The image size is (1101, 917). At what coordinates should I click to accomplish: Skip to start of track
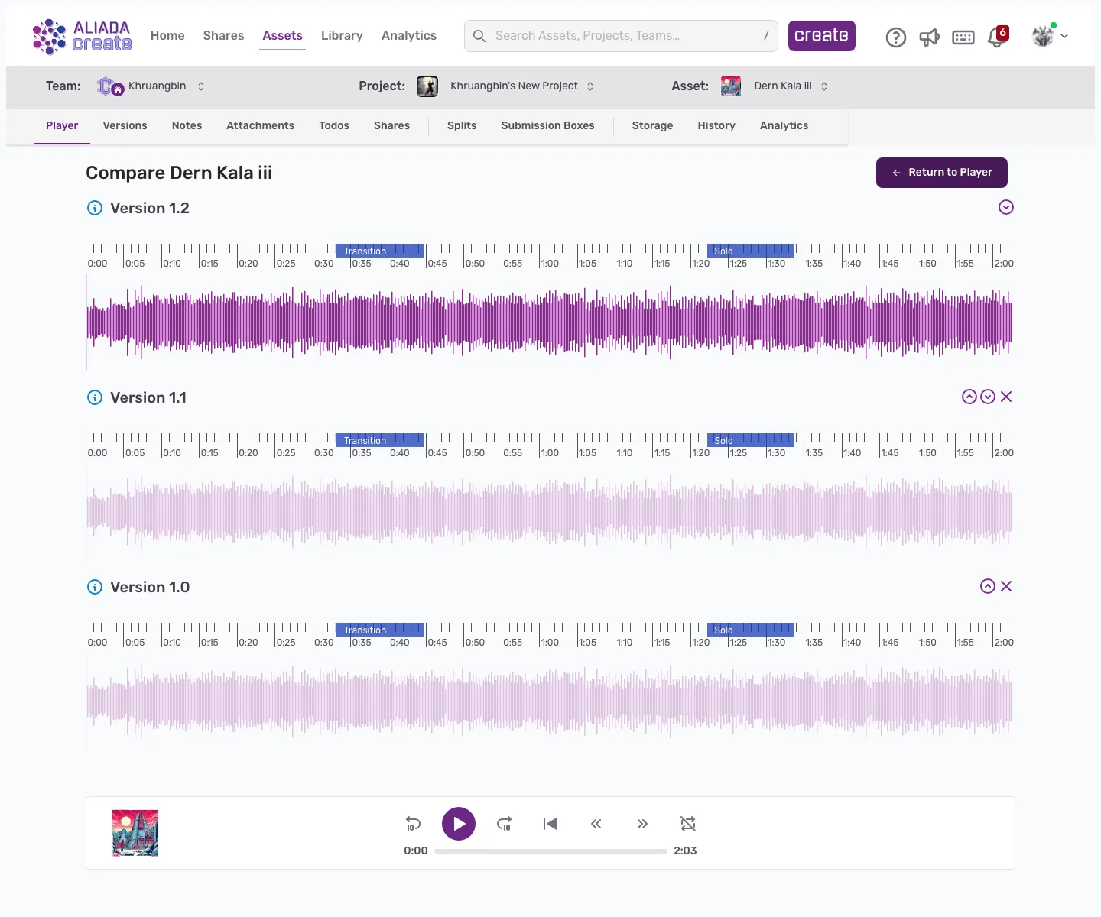[x=550, y=824]
